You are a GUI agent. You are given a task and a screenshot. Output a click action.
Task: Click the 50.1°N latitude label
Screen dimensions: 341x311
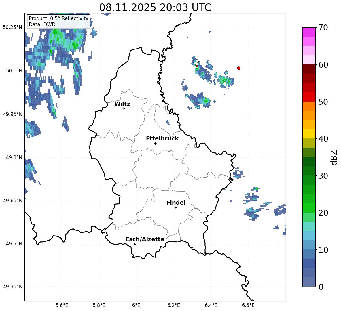[x=14, y=71]
